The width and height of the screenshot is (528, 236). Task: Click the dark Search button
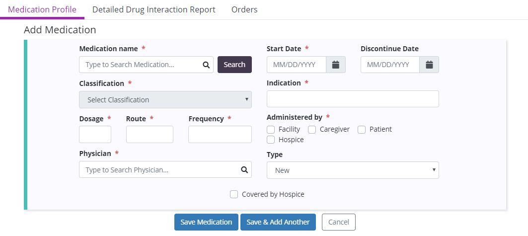(x=234, y=65)
